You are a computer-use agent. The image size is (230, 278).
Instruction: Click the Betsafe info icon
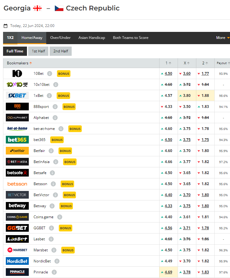tap(52, 173)
